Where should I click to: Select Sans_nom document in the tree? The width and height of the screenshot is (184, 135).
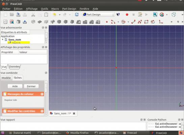pos(15,39)
